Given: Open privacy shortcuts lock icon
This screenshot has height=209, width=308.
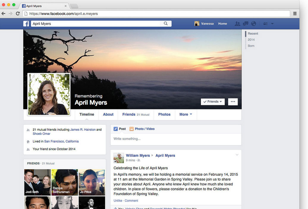Looking at the screenshot, I should tap(265, 24).
